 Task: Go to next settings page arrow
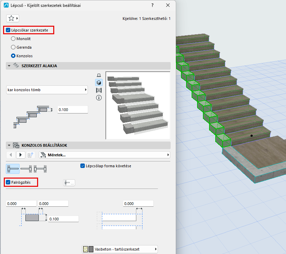tap(21, 155)
